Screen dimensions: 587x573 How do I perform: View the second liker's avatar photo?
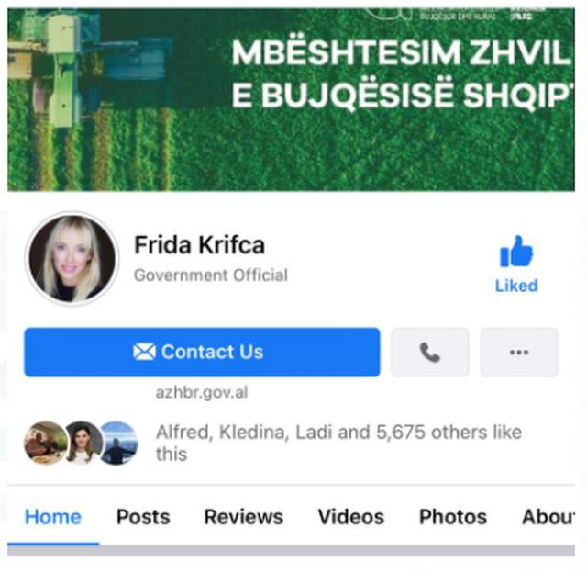tap(83, 443)
